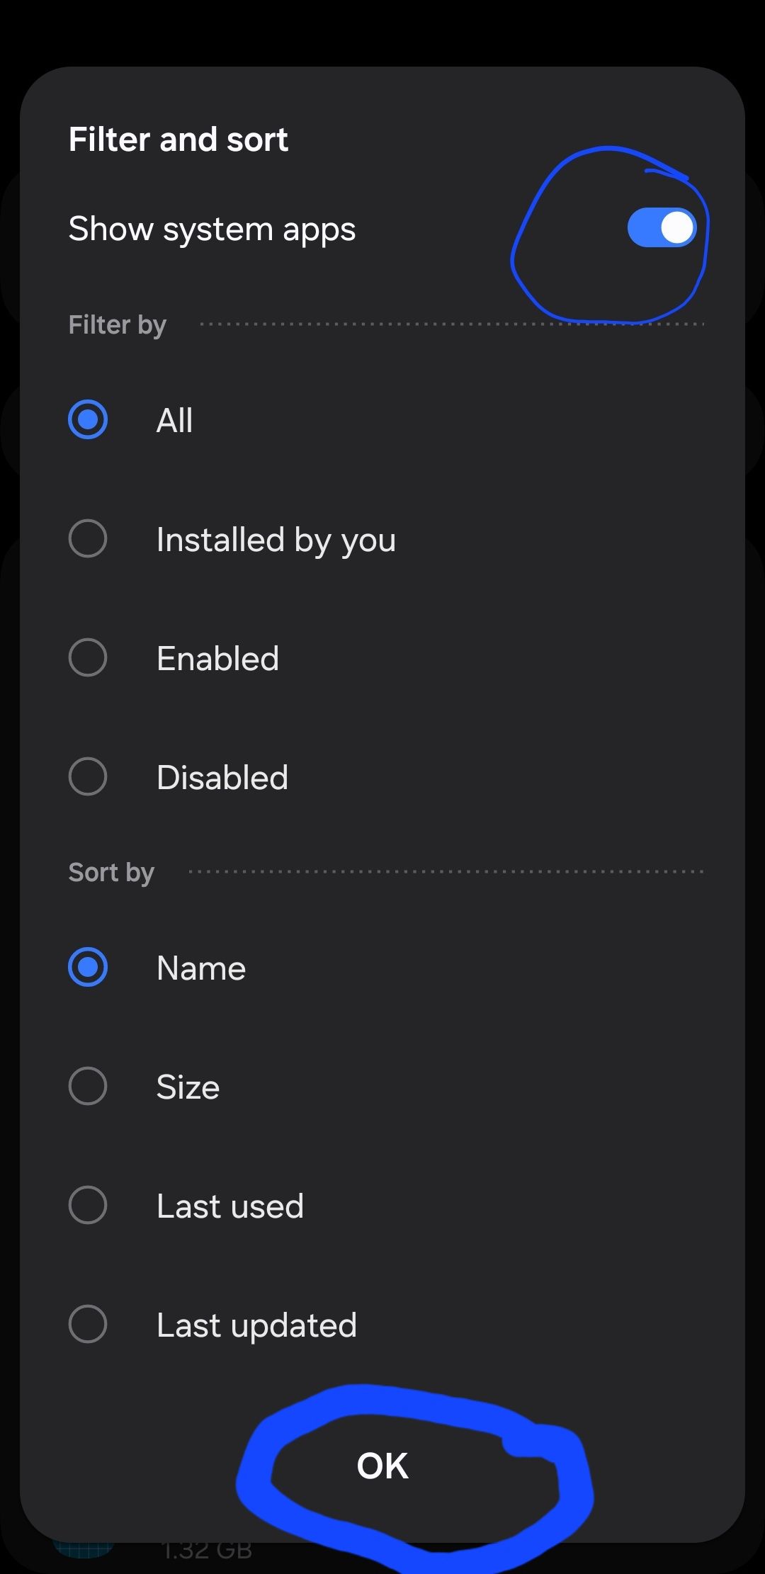Select the Last used radio circle
The image size is (765, 1574).
(88, 1205)
